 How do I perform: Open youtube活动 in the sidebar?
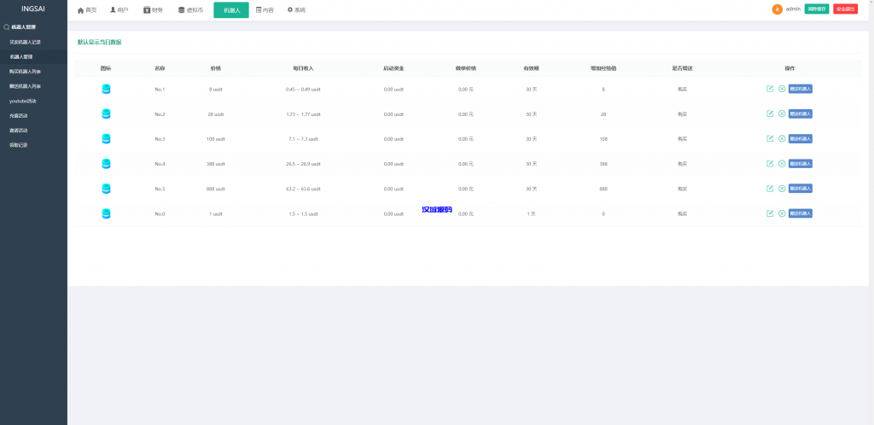(23, 102)
